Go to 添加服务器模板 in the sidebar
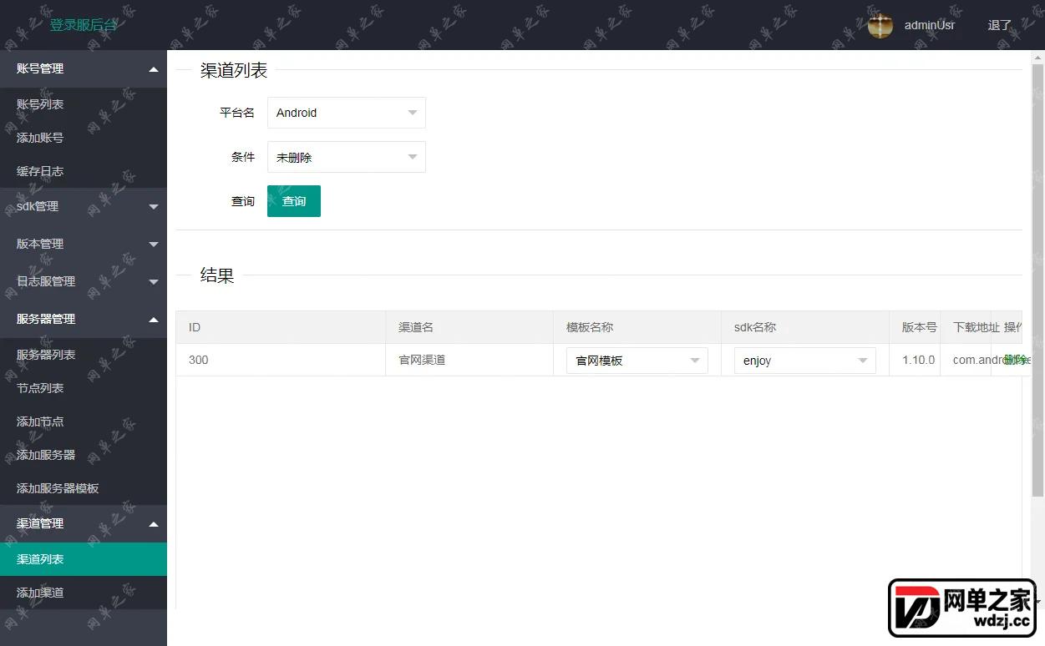Image resolution: width=1045 pixels, height=646 pixels. [84, 488]
